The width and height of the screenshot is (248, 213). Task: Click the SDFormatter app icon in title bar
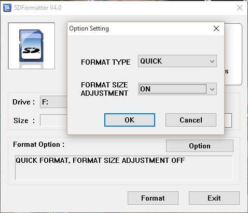(x=7, y=8)
